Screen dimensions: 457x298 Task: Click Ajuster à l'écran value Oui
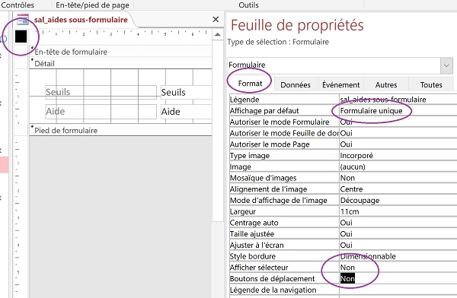pos(398,245)
